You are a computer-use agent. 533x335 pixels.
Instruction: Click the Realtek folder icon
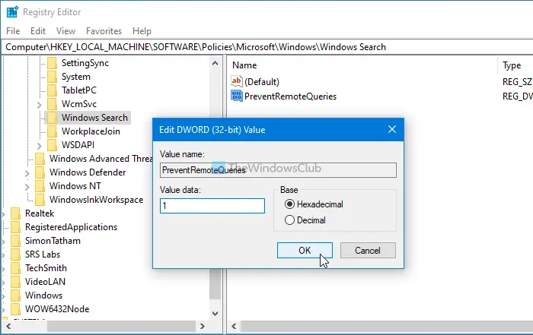pos(16,213)
